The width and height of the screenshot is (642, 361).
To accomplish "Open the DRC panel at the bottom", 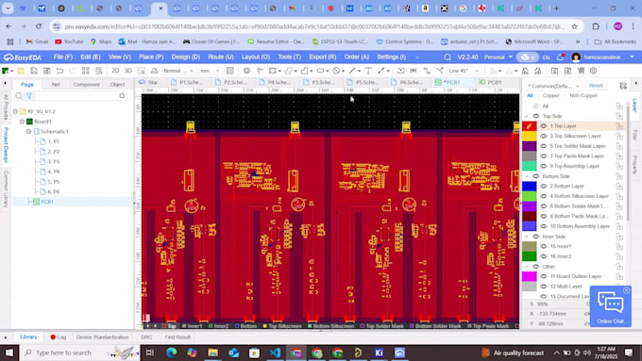I will (146, 337).
